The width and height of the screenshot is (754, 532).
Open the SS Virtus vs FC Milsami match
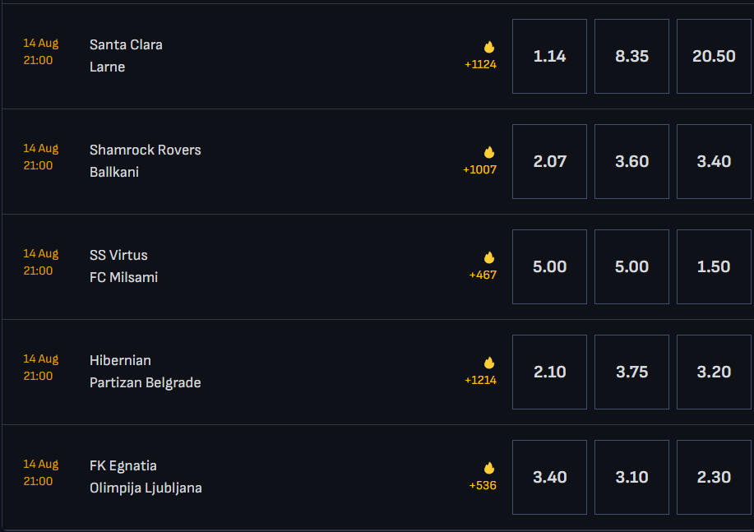point(123,266)
